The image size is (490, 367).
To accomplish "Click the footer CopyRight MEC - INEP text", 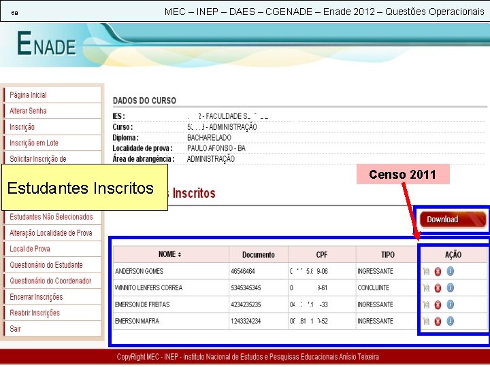I will [248, 357].
